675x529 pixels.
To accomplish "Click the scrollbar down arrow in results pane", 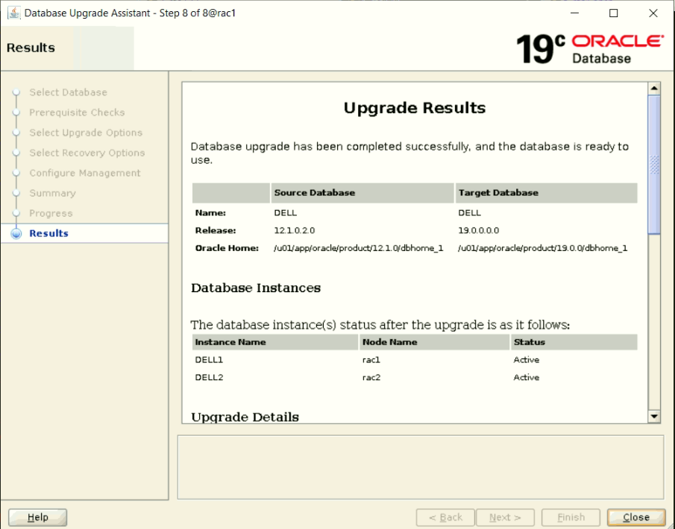I will 654,416.
